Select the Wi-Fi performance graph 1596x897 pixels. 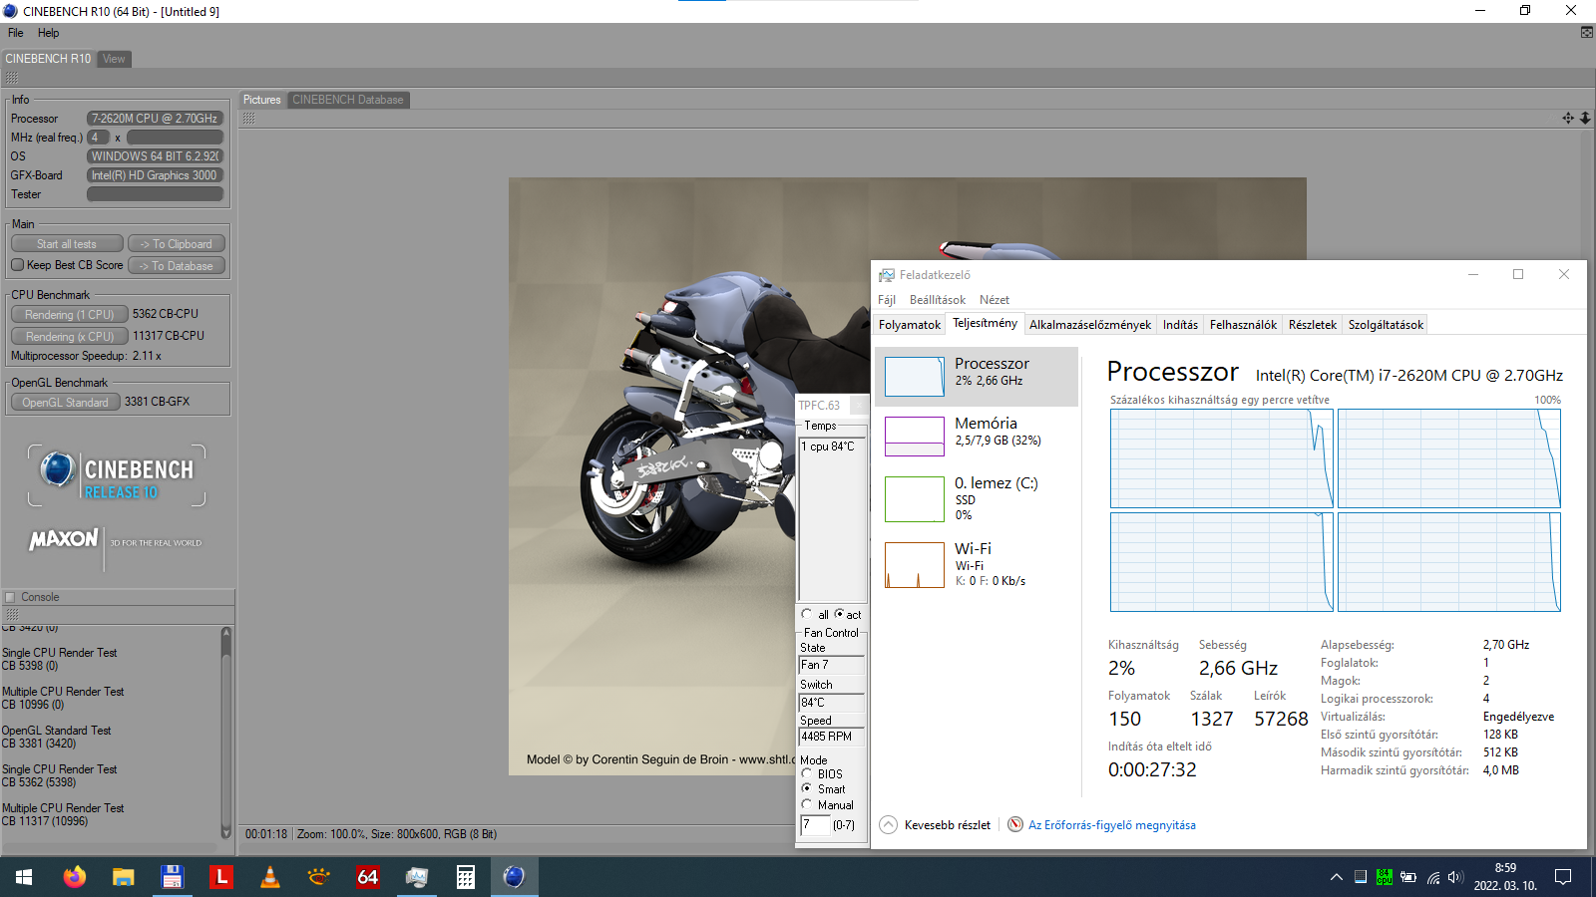[915, 565]
